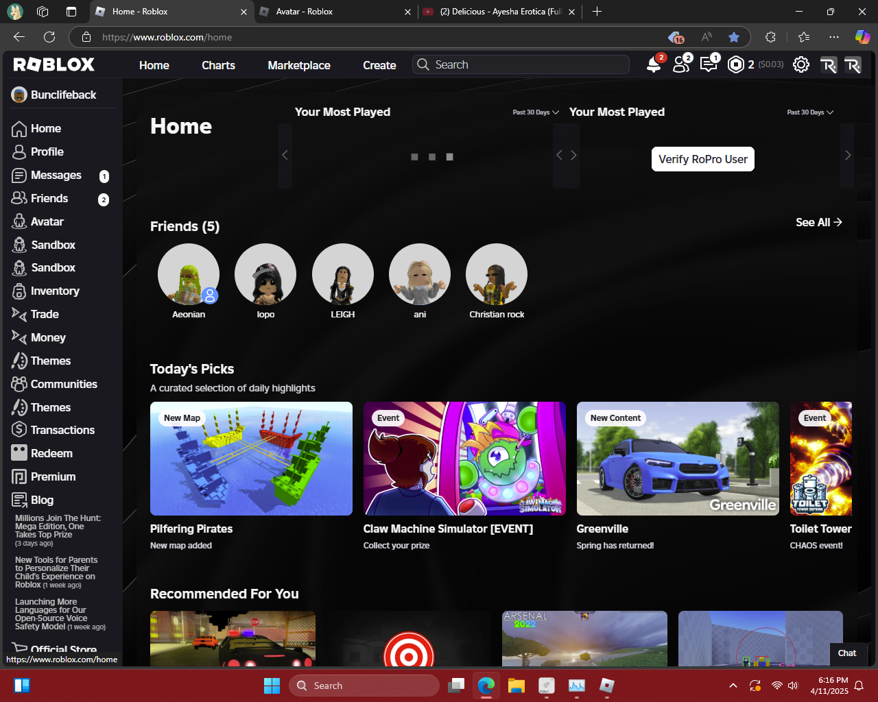
Task: Refresh the browser page
Action: pyautogui.click(x=49, y=37)
